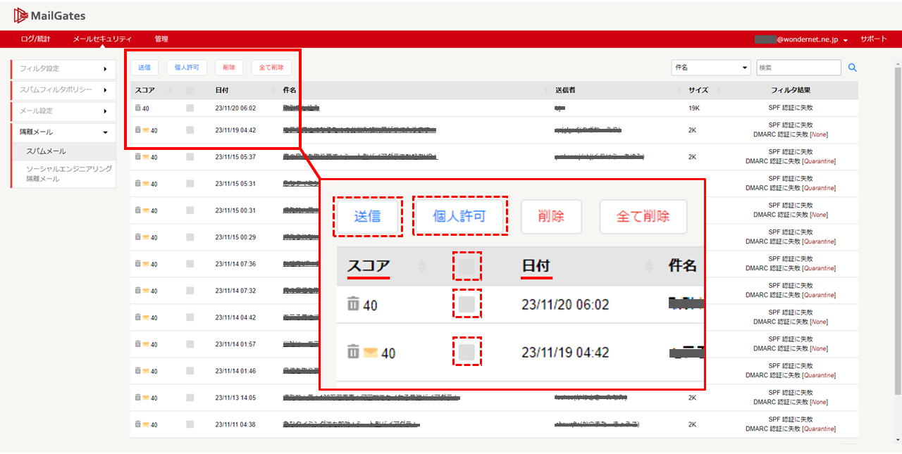The image size is (902, 454).
Task: Click envelope icon in the 23/11/14 07:32 row
Action: pyautogui.click(x=147, y=291)
